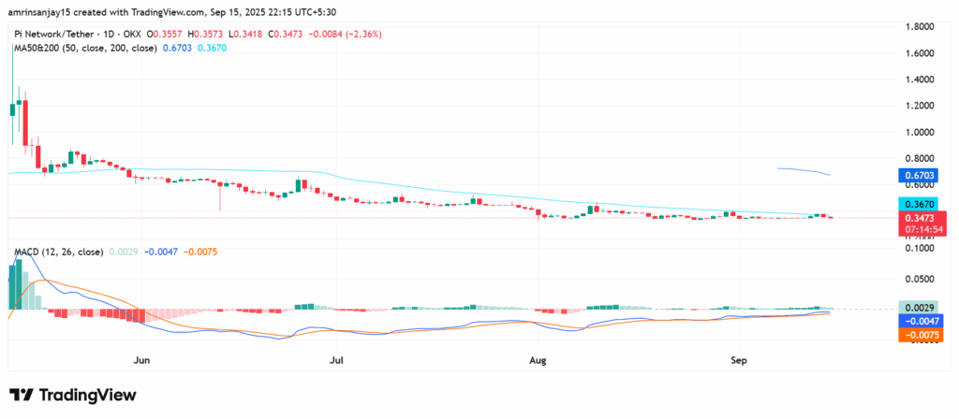Image resolution: width=959 pixels, height=419 pixels.
Task: Select the MACD (12, 26, close) legend label
Action: [59, 251]
